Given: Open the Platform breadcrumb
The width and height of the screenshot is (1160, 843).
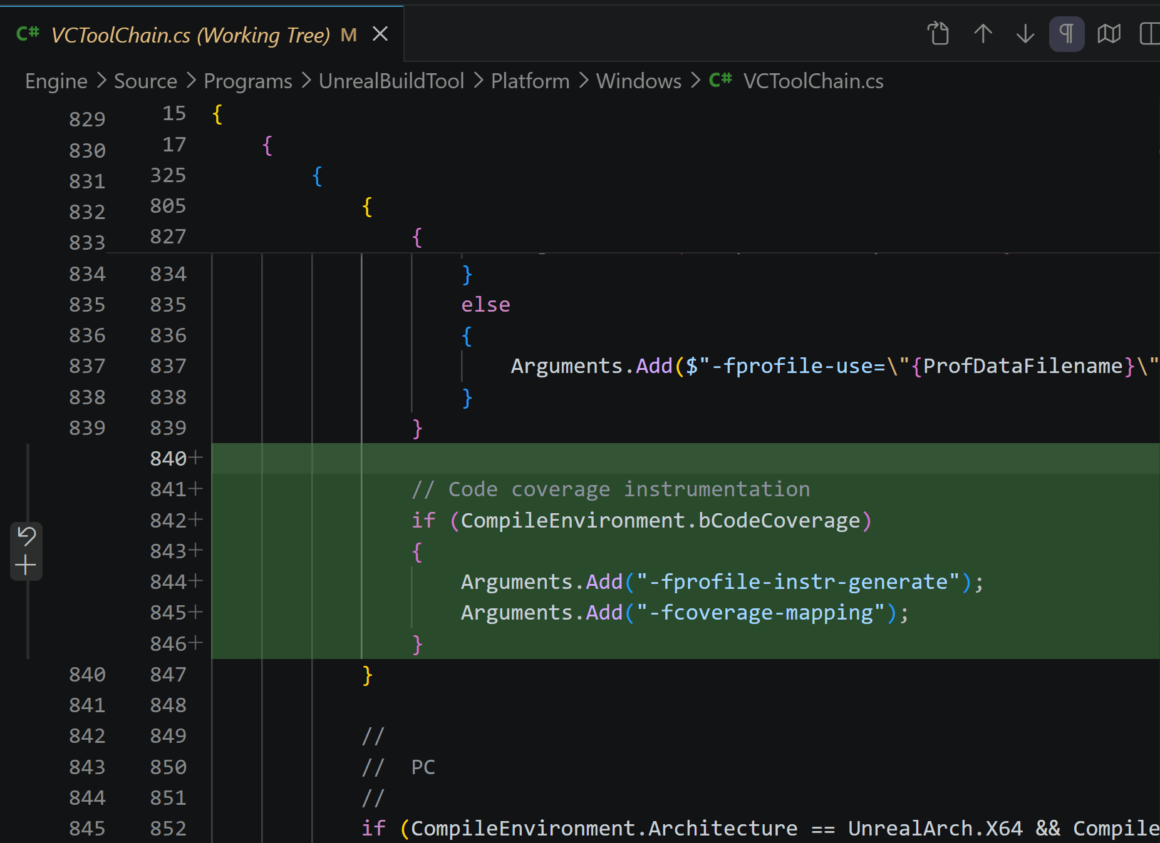Looking at the screenshot, I should pos(530,81).
